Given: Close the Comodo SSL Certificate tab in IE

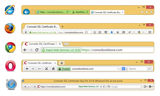Looking at the screenshot, I should coord(123,12).
